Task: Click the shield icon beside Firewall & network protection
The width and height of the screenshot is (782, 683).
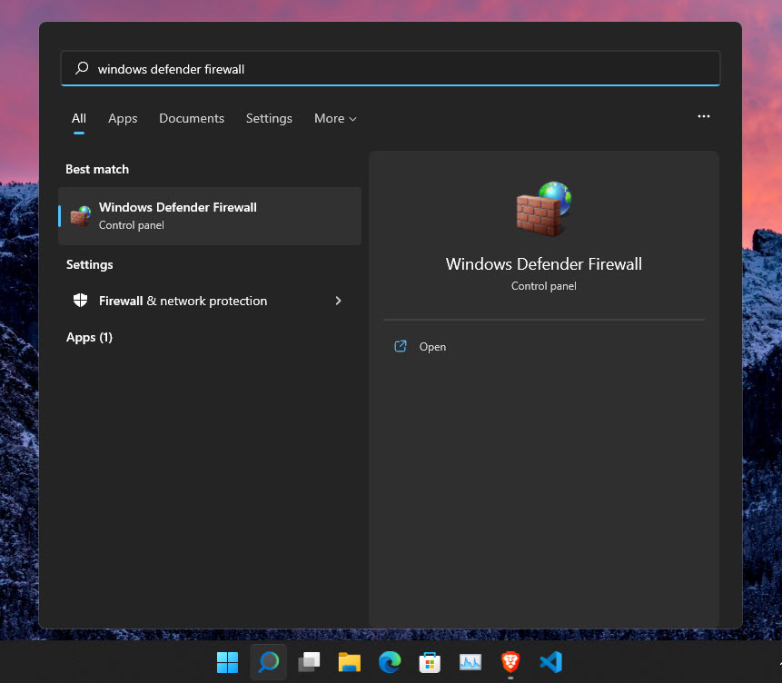Action: pos(80,301)
